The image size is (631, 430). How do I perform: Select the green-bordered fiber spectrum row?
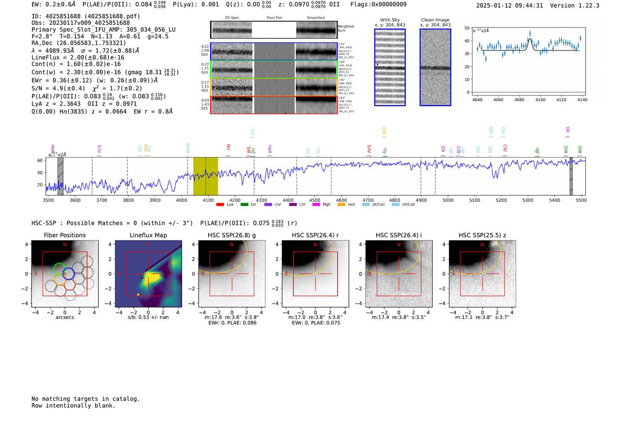(274, 69)
